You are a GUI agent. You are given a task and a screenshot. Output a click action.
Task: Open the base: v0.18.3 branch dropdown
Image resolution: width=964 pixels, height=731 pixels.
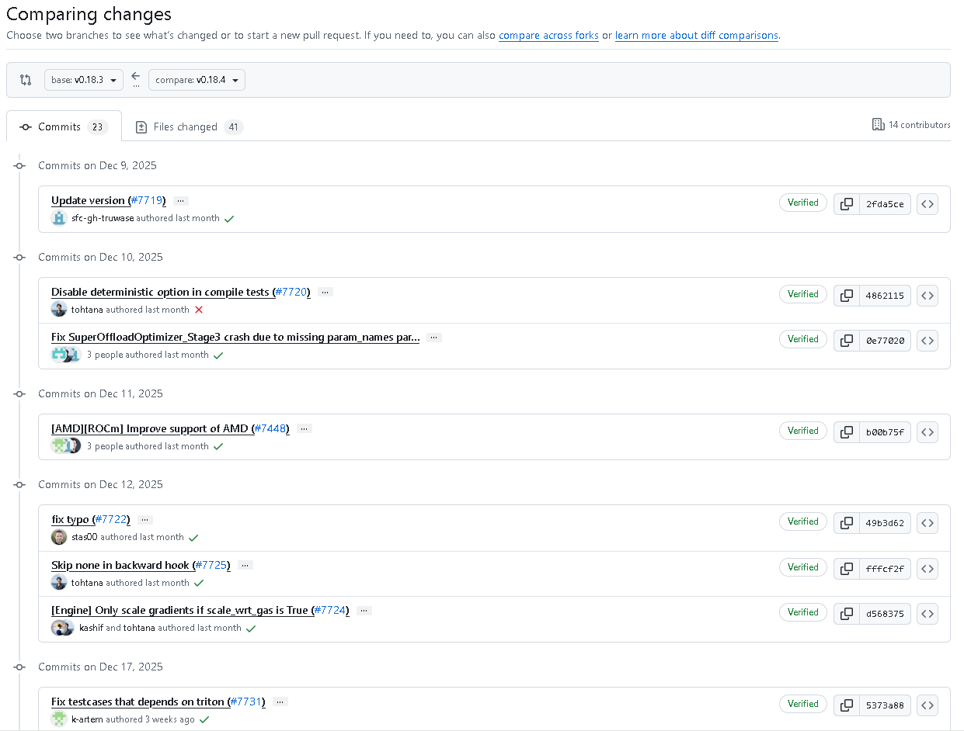click(83, 79)
